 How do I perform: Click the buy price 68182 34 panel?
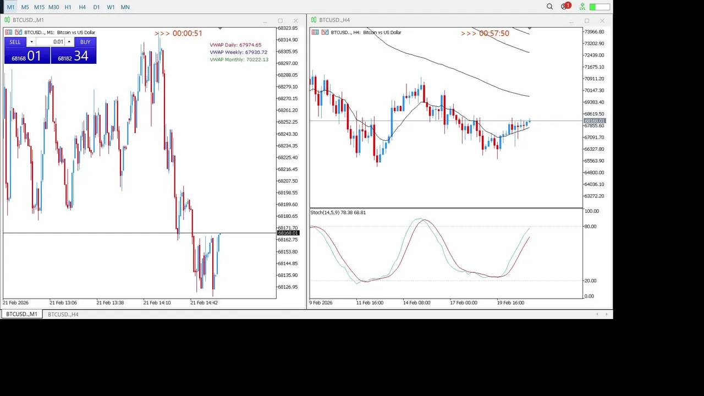click(74, 56)
